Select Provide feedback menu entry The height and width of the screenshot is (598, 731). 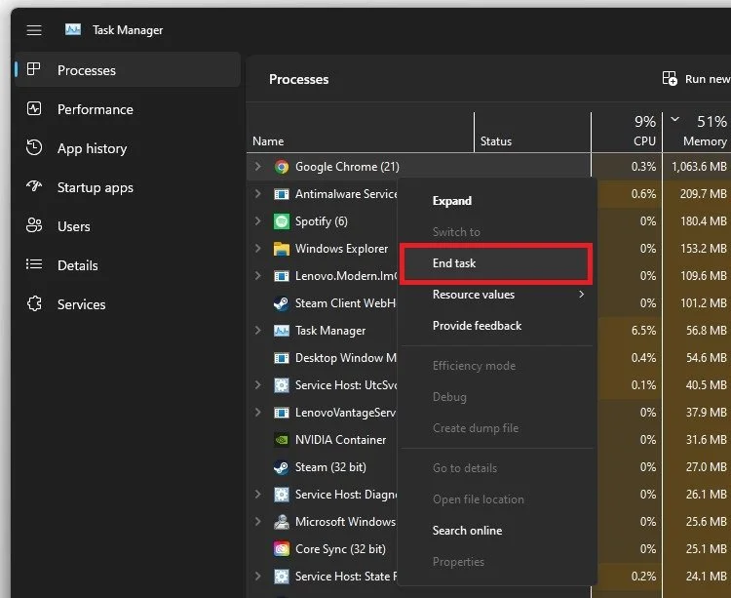pyautogui.click(x=497, y=326)
